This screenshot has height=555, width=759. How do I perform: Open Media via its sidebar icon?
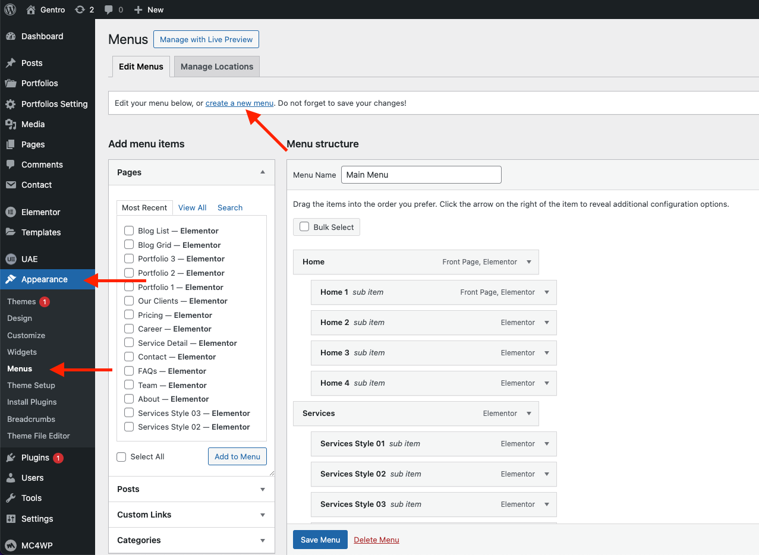click(11, 124)
